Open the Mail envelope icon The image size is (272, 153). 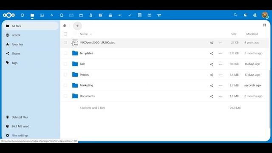(71, 15)
